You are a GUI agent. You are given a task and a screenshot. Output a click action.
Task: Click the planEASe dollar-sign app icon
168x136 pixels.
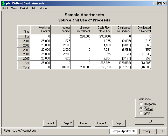pos(4,3)
